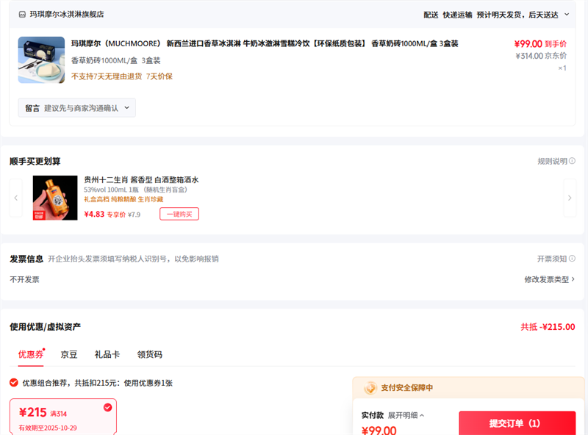Click the shield icon by 支付安全保障中
Screen dimensions: 588x435
point(370,388)
